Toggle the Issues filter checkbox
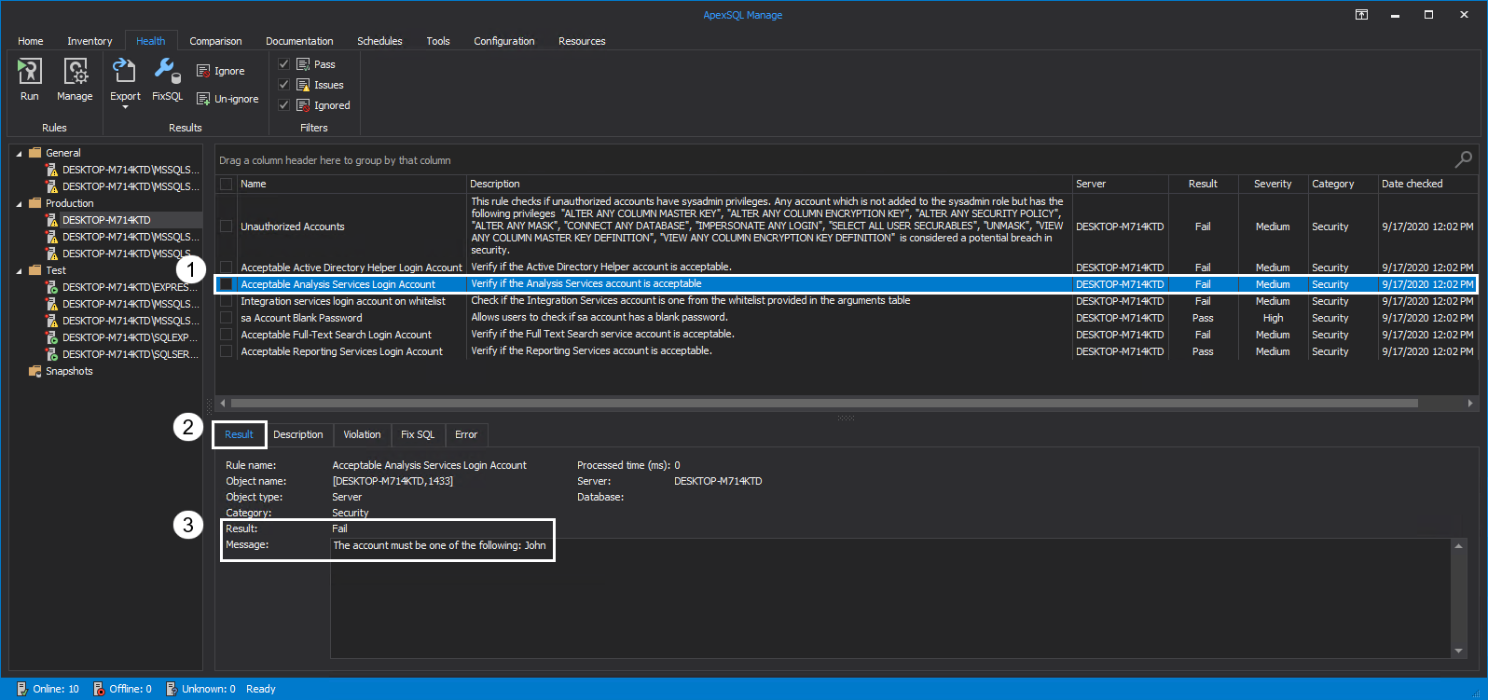Viewport: 1488px width, 700px height. pos(284,85)
